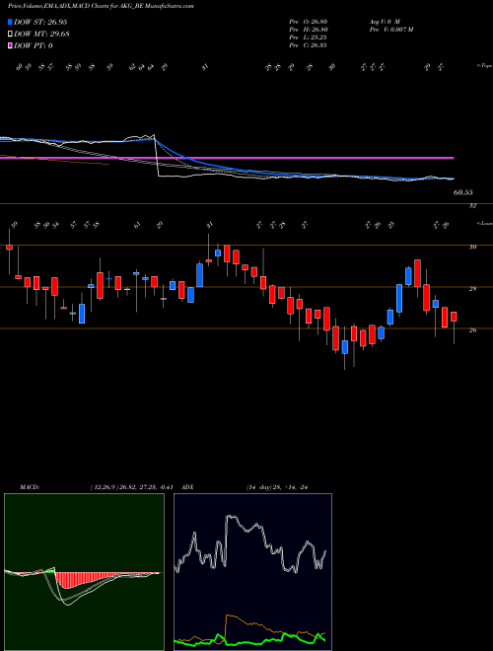The width and height of the screenshot is (493, 651).
Task: Click the blue DOW ST legend swatch
Action: pyautogui.click(x=10, y=22)
